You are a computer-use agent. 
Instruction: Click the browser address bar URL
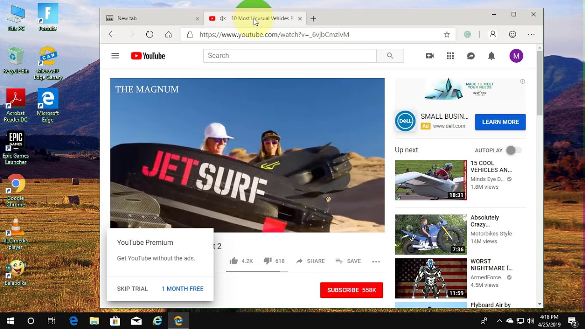point(274,34)
